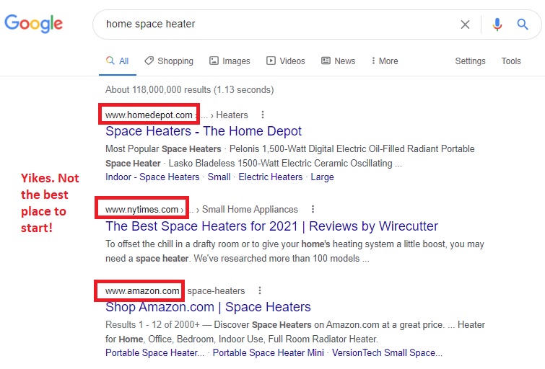The image size is (545, 369).
Task: Clear the search query with the X icon
Action: coord(465,25)
